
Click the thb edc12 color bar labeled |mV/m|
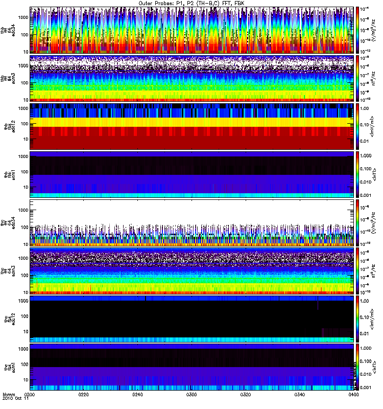357,126
